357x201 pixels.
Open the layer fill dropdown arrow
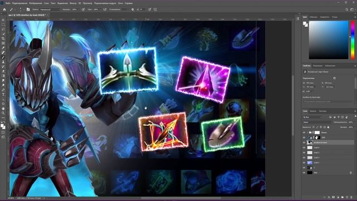tap(354, 127)
